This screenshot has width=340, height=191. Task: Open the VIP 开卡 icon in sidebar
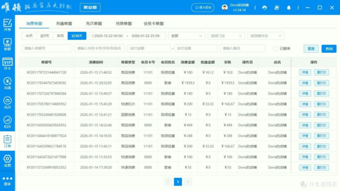7,64
